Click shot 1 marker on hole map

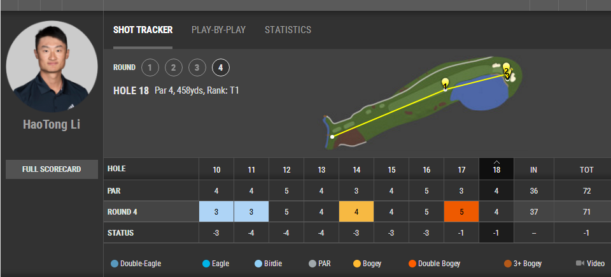(445, 83)
